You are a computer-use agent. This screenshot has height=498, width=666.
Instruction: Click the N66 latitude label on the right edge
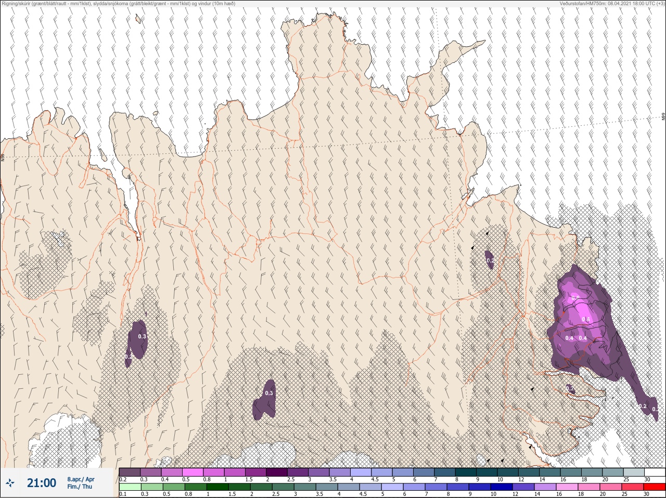point(663,117)
